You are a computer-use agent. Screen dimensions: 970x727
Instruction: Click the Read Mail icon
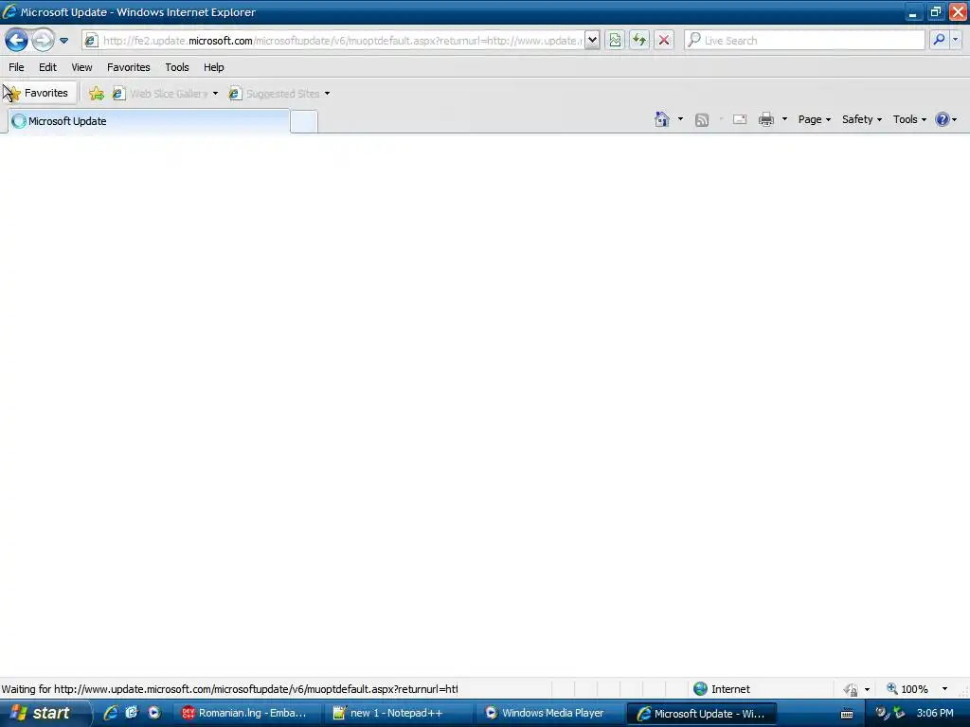[740, 119]
